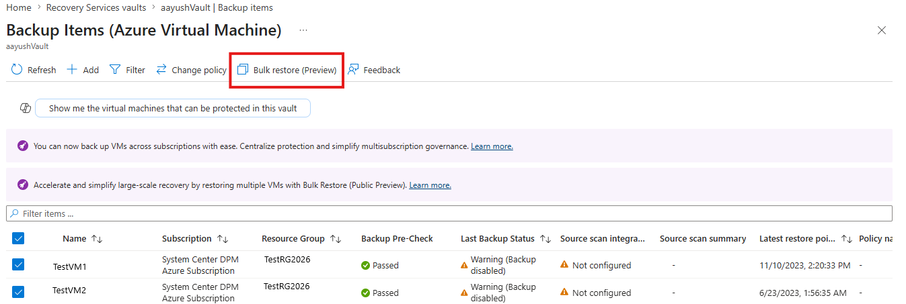This screenshot has height=304, width=906.
Task: Sort by the Name column arrows
Action: [x=97, y=239]
